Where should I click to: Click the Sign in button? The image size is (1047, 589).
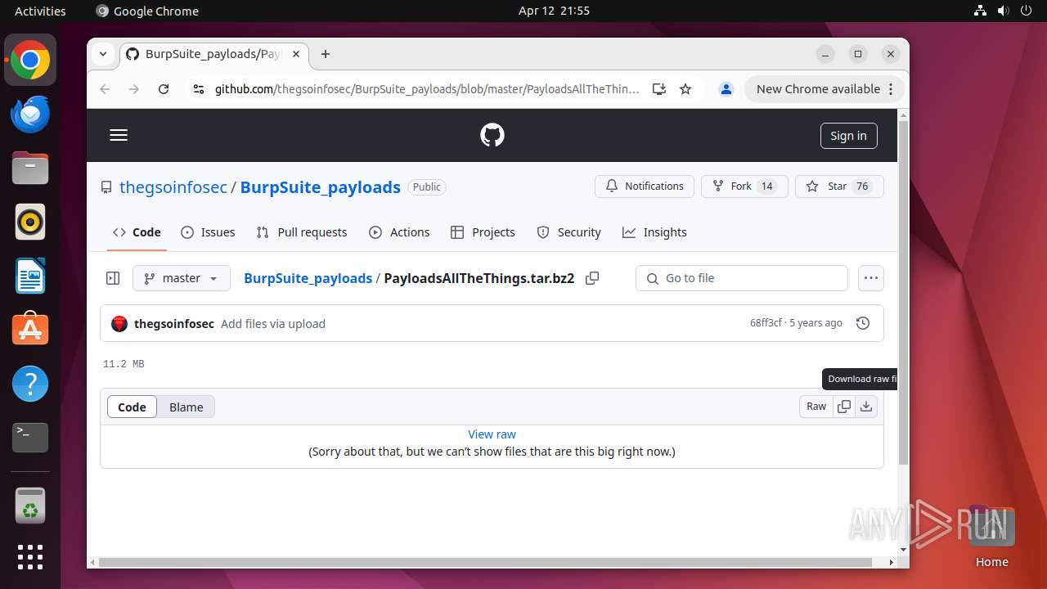pyautogui.click(x=848, y=136)
